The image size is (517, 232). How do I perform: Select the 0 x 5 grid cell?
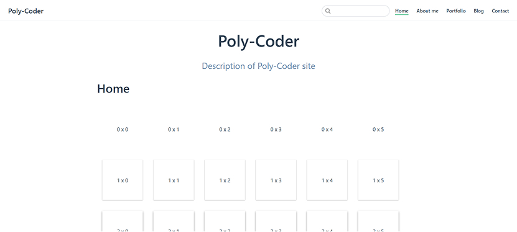(x=378, y=130)
